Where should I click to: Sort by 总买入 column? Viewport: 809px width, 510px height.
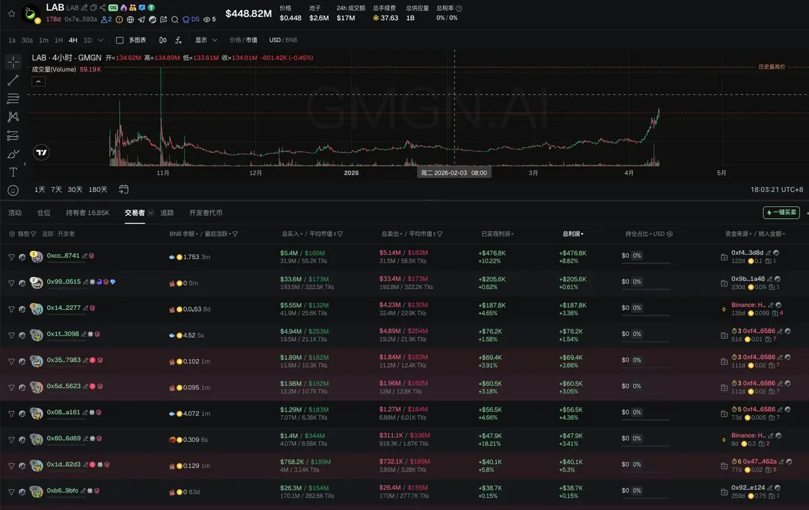[293, 234]
